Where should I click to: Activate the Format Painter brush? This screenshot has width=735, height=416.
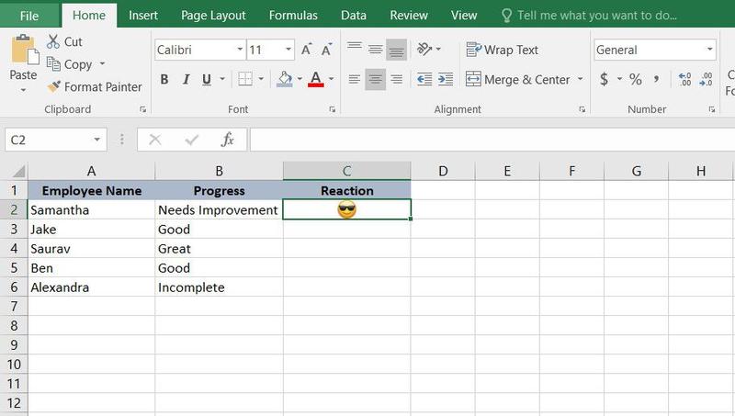click(54, 86)
